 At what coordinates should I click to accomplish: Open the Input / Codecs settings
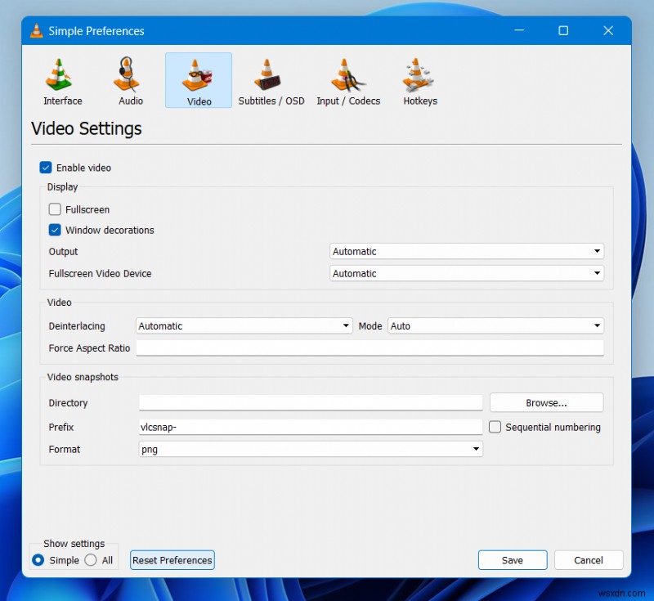[x=348, y=79]
